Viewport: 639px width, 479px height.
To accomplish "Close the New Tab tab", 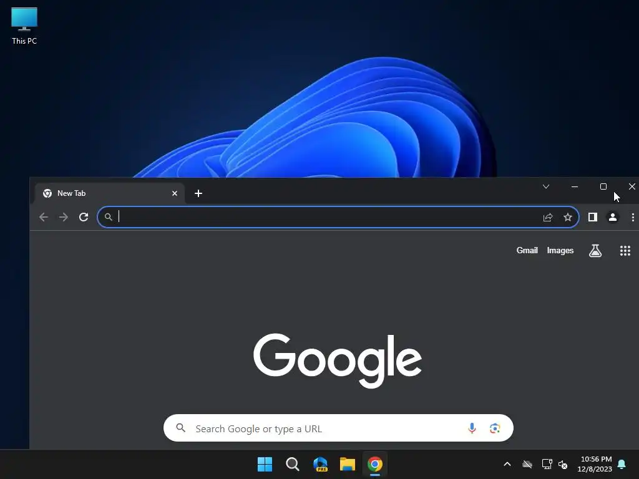I will tap(175, 193).
